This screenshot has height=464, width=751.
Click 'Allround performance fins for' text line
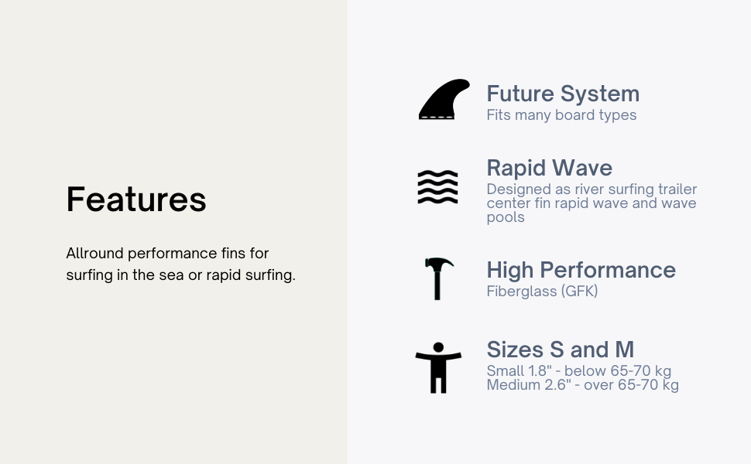point(167,253)
